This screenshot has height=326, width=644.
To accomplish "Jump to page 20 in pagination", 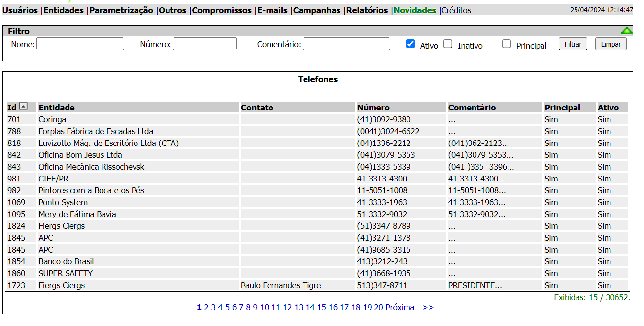I will [378, 307].
